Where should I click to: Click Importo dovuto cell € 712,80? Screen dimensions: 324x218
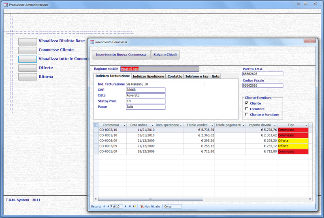[262, 152]
